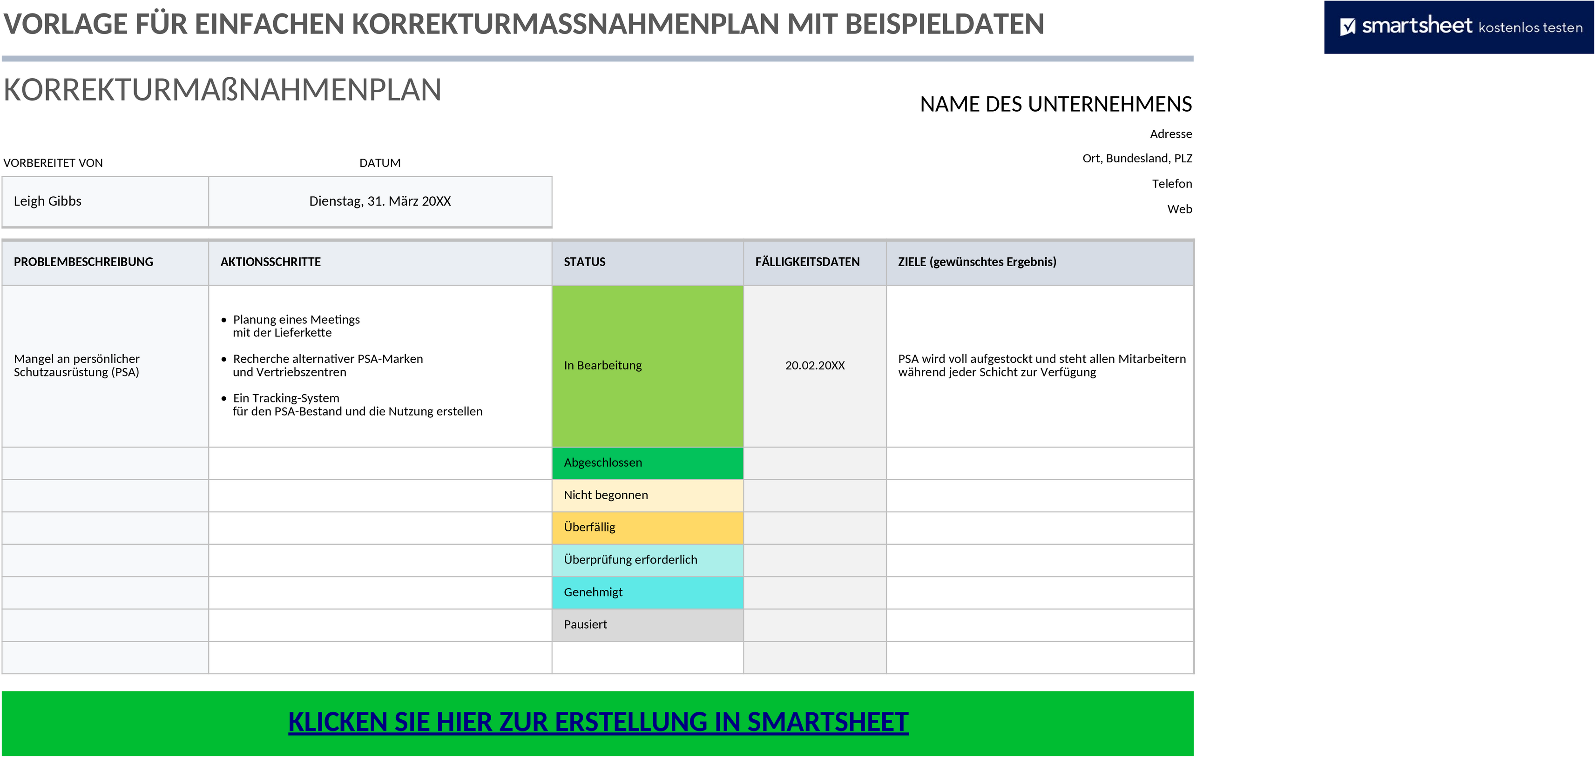Screen dimensions: 1595x757
Task: Select the 'Leigh Gibbs' prepared-by cell
Action: click(105, 201)
